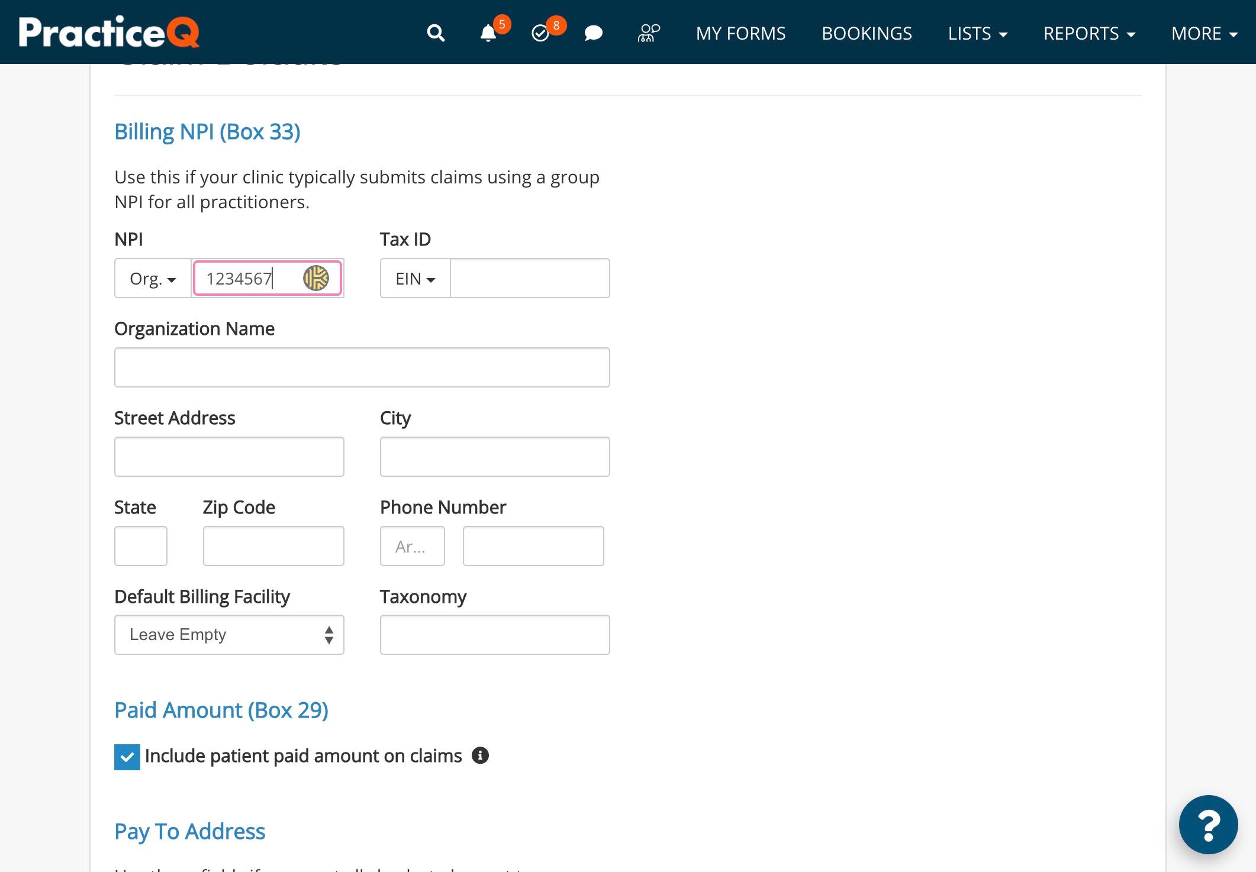Screen dimensions: 1256x872
Task: Open the chat messages icon
Action: 592,34
